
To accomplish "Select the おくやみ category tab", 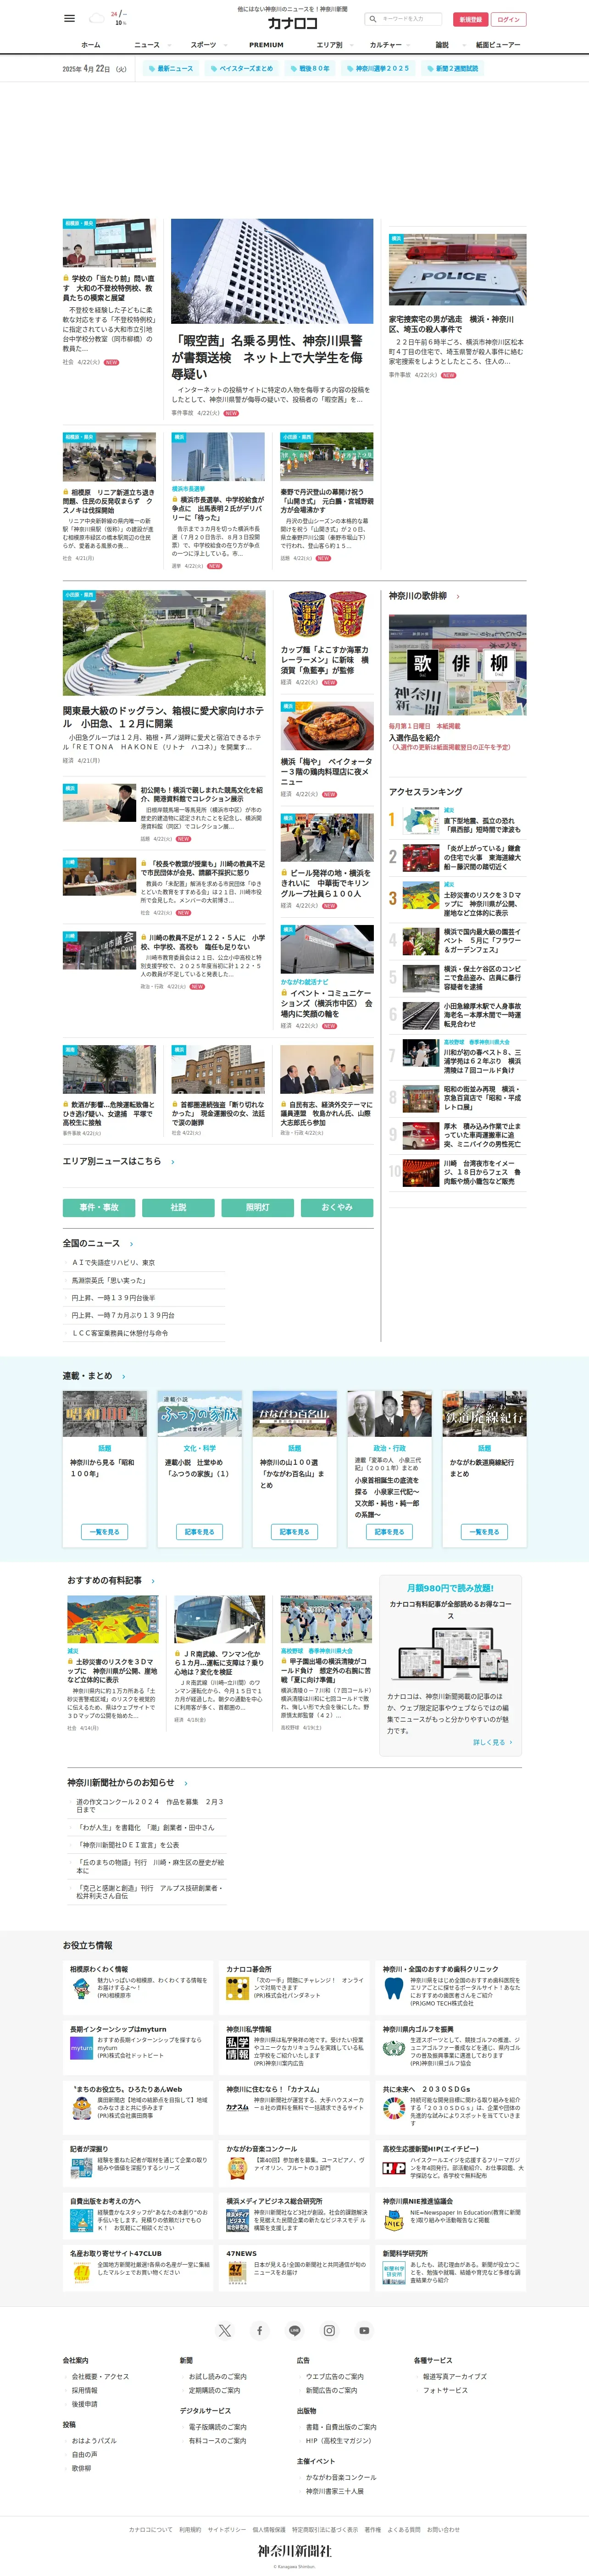I will coord(337,1208).
